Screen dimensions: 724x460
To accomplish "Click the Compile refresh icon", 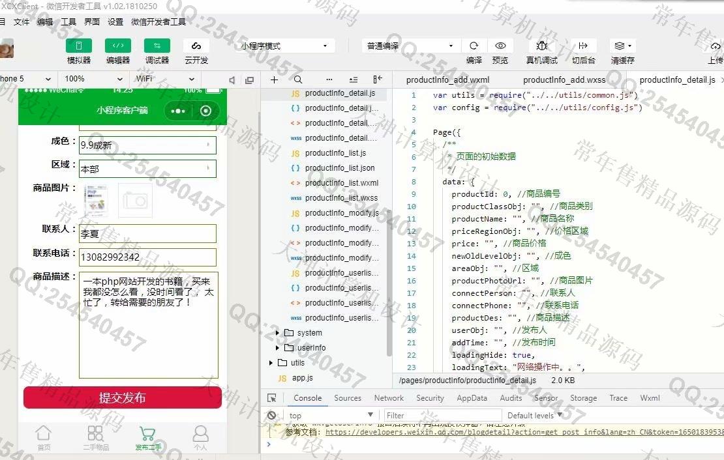I will 474,46.
